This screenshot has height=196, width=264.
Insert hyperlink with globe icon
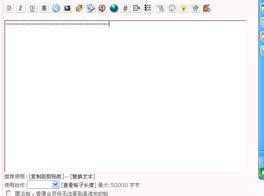114,8
